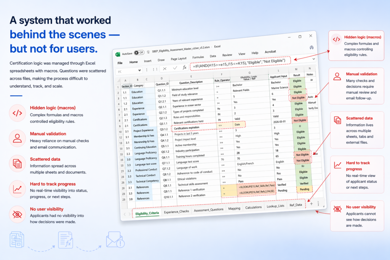Toggle the AutoSave switch

click(139, 53)
